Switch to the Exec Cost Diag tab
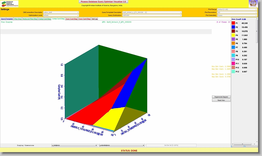The height and width of the screenshot is (156, 262). pyautogui.click(x=71, y=19)
